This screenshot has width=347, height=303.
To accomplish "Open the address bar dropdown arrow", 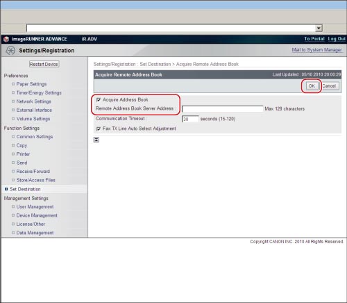I will click(x=319, y=28).
